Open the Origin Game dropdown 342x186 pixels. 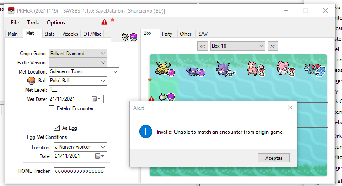103,54
